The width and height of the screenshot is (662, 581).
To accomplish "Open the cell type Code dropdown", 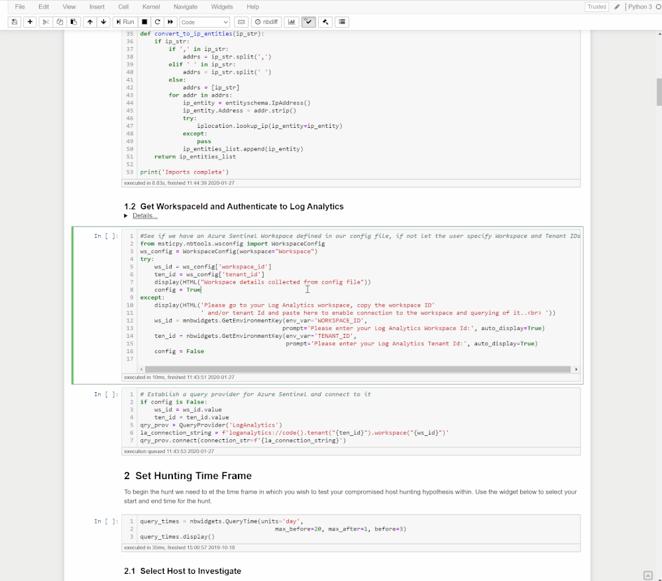I will [x=205, y=23].
